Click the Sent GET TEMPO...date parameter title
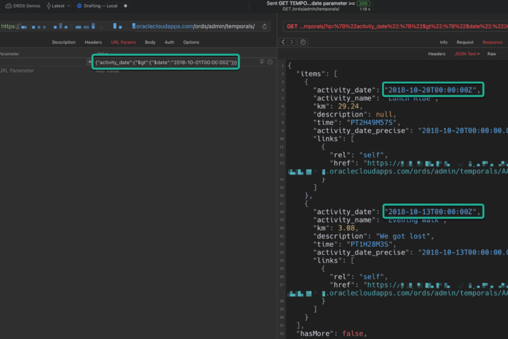Image resolution: width=508 pixels, height=339 pixels. pyautogui.click(x=310, y=3)
